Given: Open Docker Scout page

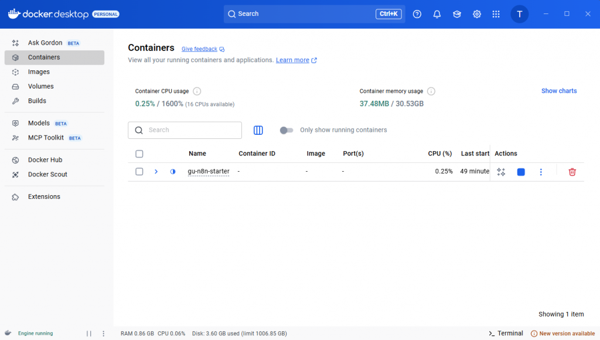Looking at the screenshot, I should coord(54,175).
